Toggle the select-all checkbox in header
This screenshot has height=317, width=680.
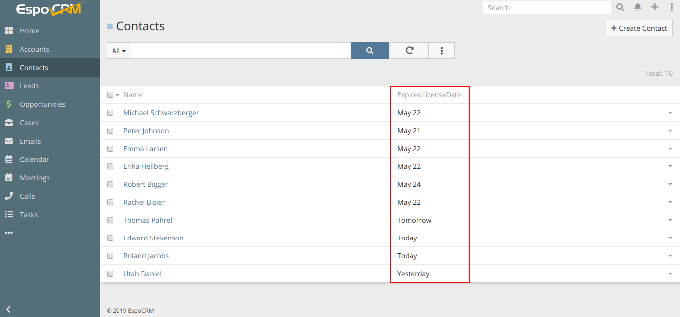click(110, 95)
